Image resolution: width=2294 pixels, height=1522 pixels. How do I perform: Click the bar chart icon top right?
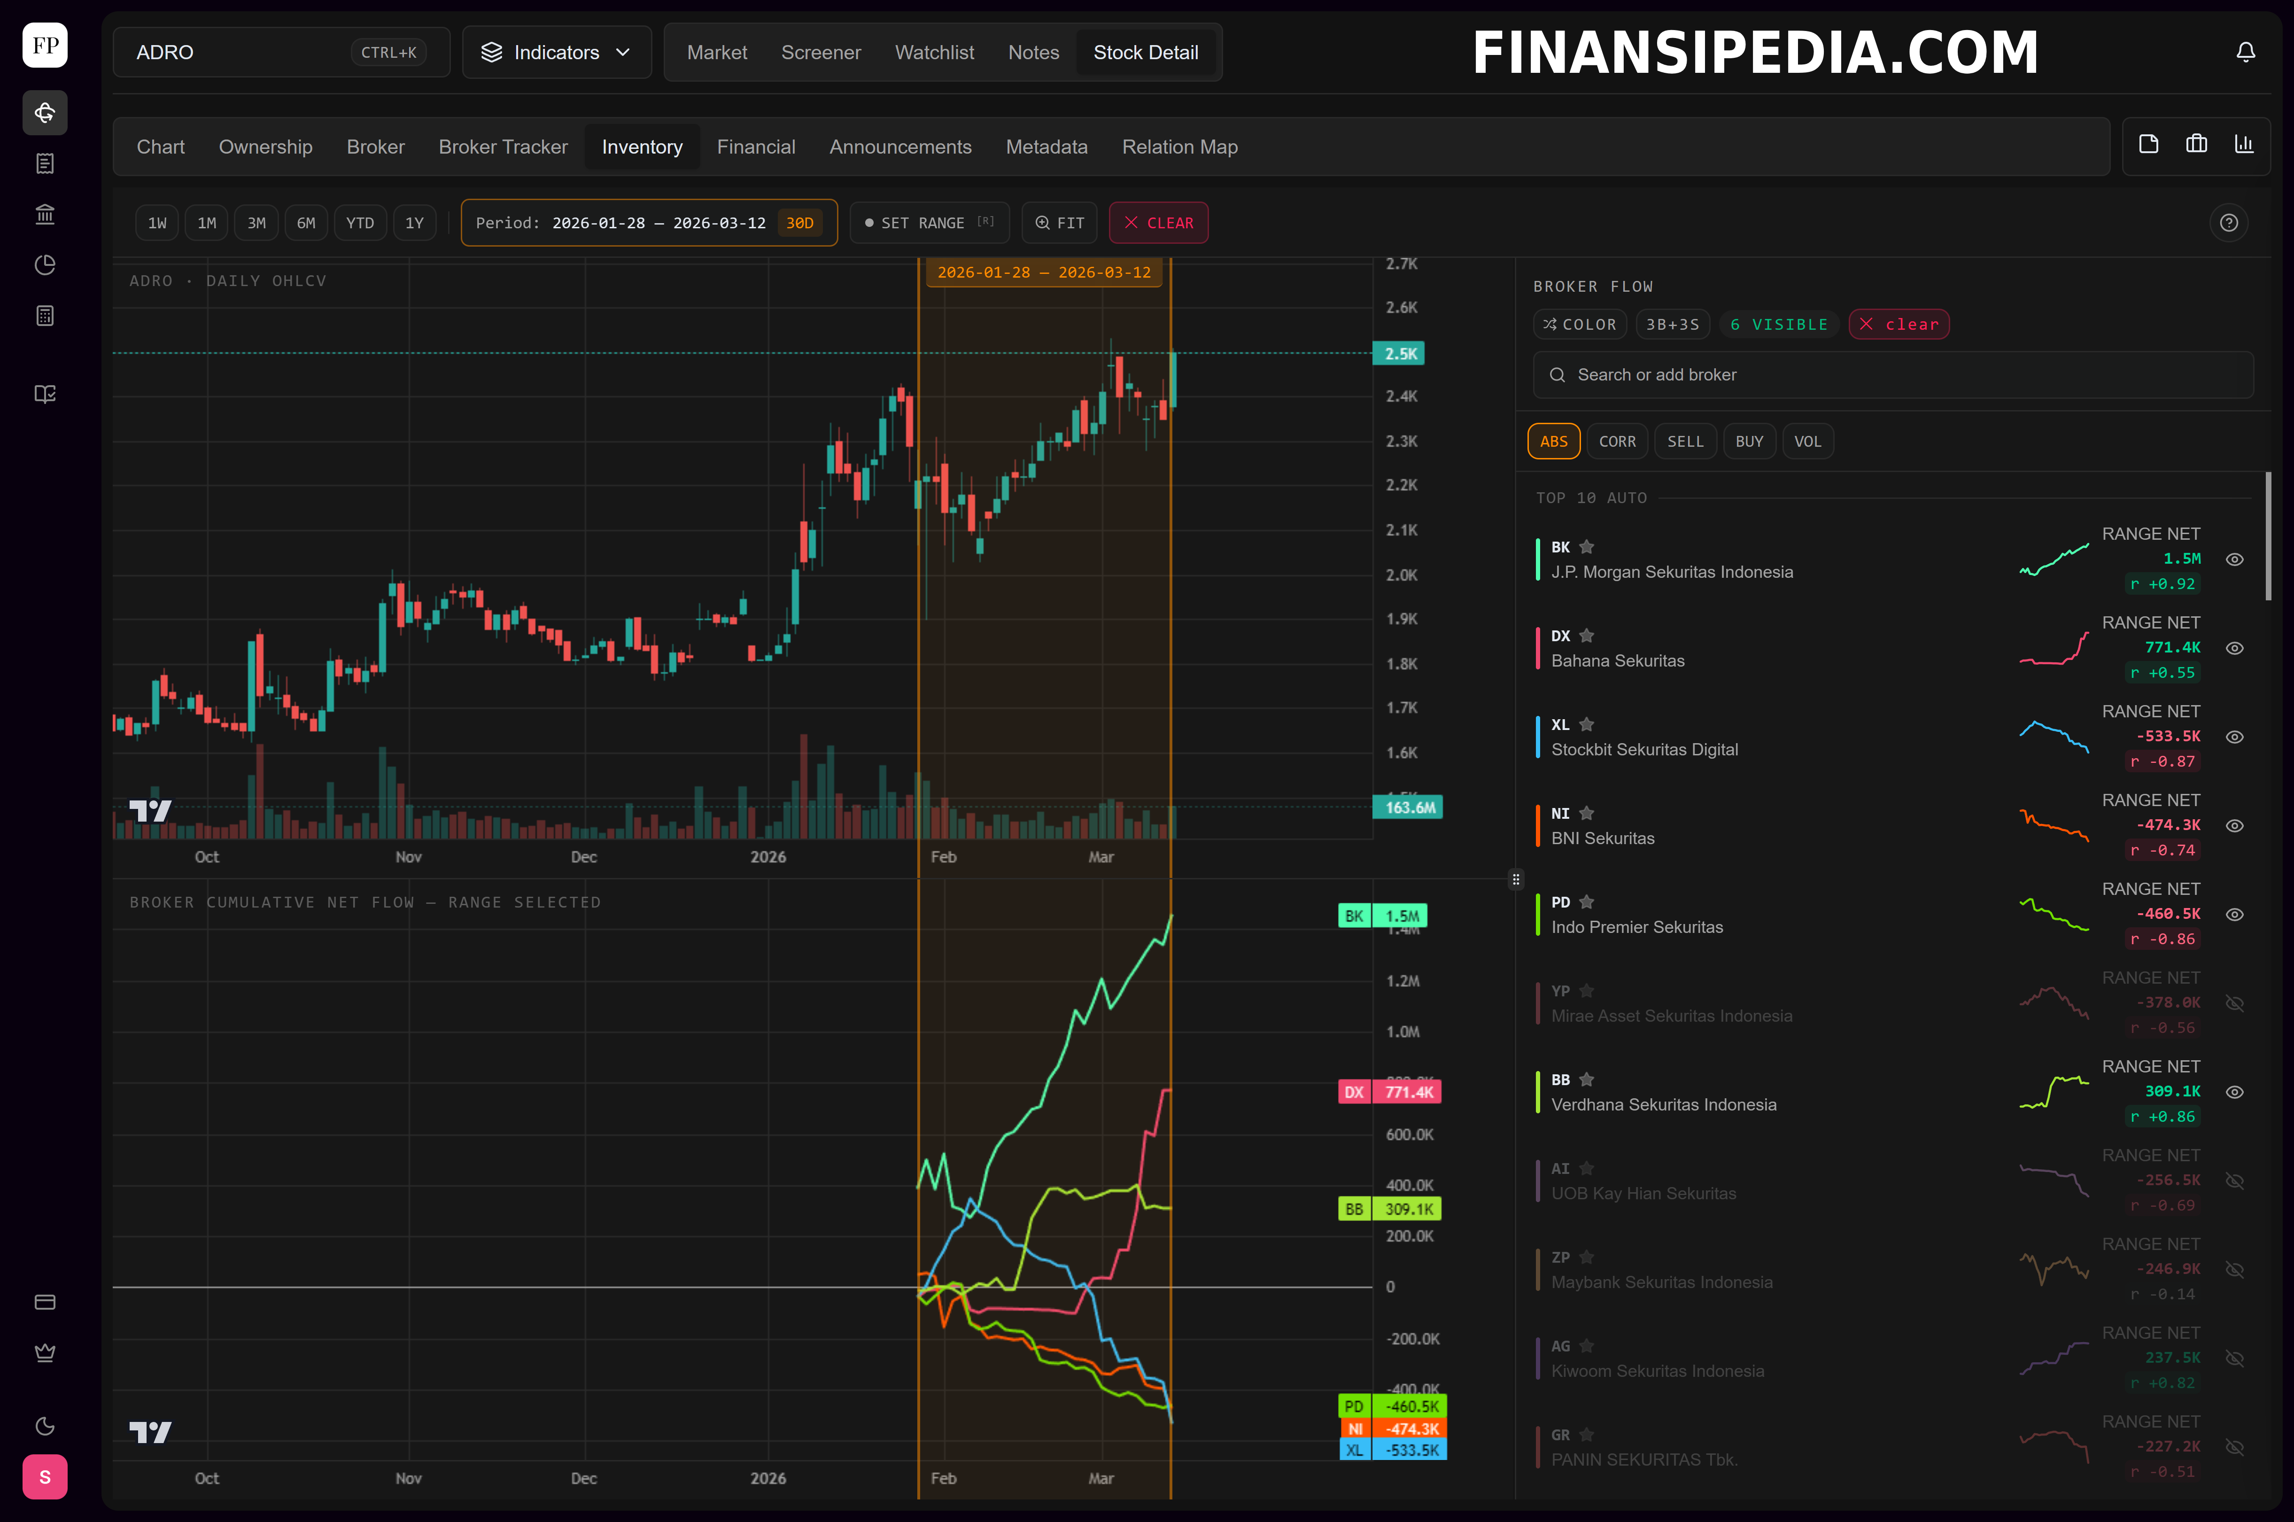[2244, 145]
